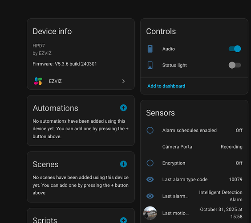Screen dimensions: 251x223
Task: Click the eye icon beside Intelligent Detection Alarm
Action: [x=150, y=196]
